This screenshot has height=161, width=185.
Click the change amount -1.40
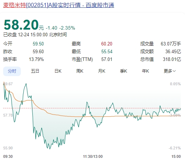(51, 28)
